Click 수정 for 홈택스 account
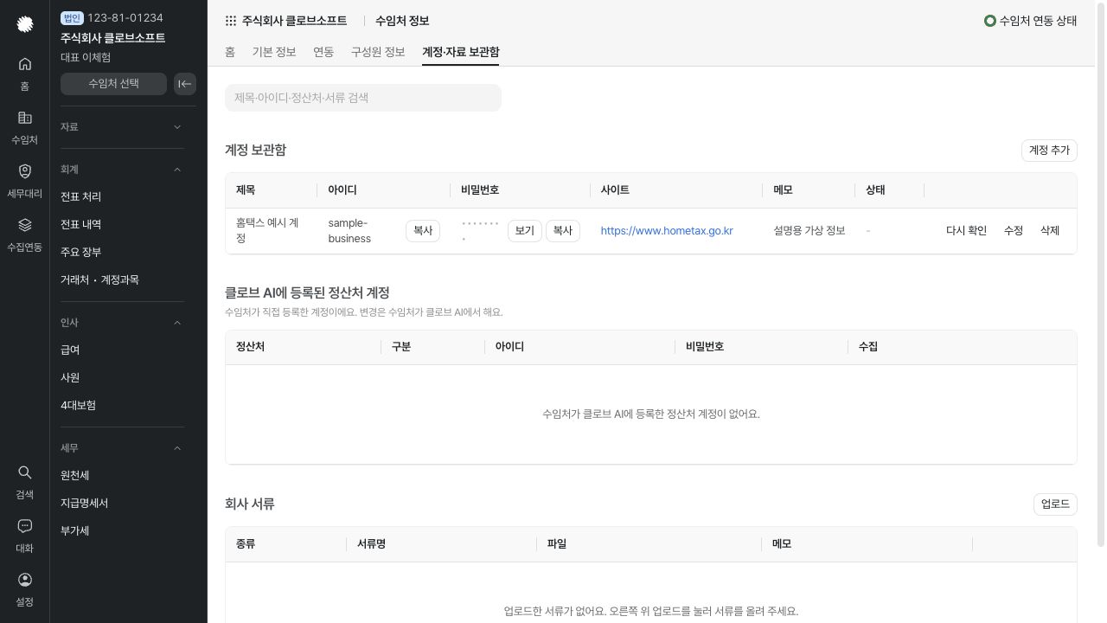 [1014, 231]
